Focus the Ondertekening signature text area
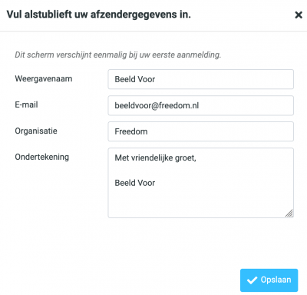 coord(200,183)
